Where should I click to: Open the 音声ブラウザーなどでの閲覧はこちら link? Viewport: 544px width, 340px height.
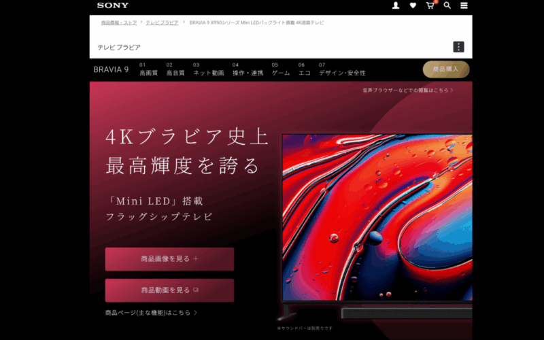click(x=408, y=90)
